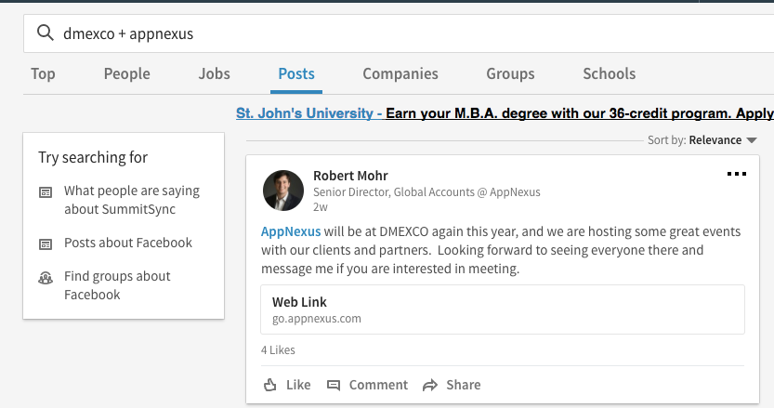This screenshot has height=408, width=774.
Task: Click the SummitSync suggestion news icon
Action: point(46,192)
